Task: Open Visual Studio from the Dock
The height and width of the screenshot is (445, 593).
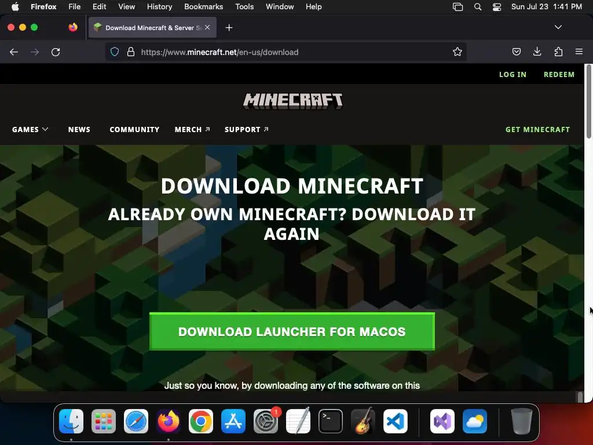Action: pyautogui.click(x=442, y=421)
